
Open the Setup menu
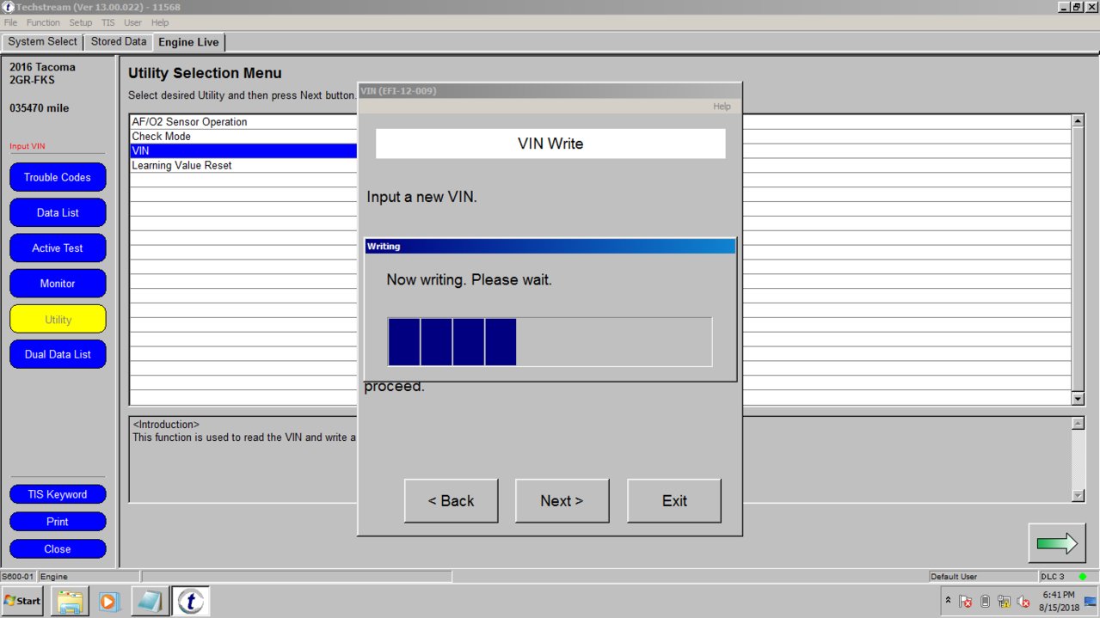click(x=81, y=22)
